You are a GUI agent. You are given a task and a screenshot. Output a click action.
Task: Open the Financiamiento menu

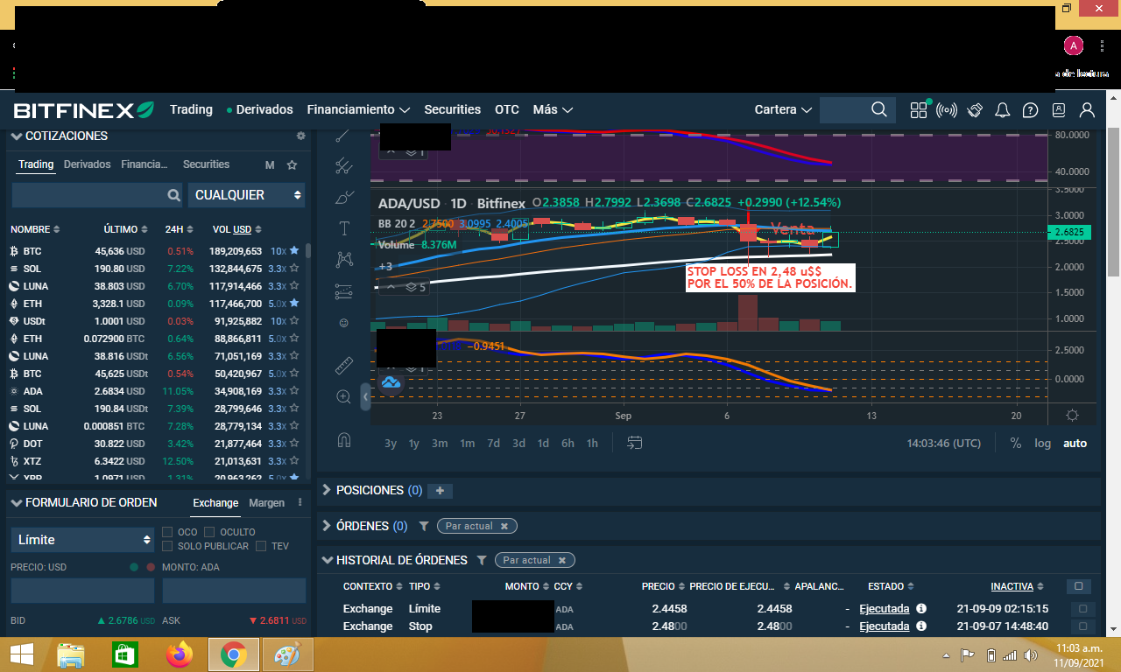(x=358, y=109)
